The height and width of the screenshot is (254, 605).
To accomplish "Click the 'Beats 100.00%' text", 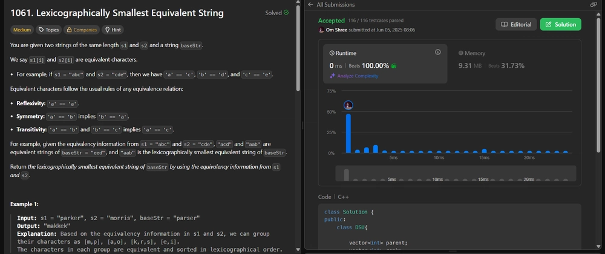I will coord(368,65).
